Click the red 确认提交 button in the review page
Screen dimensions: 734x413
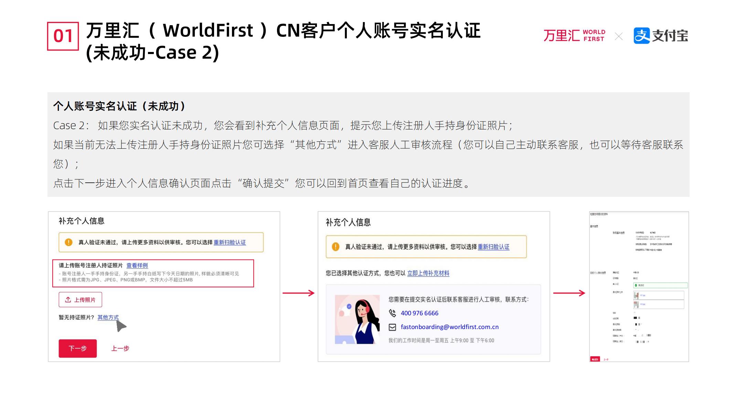pos(595,359)
